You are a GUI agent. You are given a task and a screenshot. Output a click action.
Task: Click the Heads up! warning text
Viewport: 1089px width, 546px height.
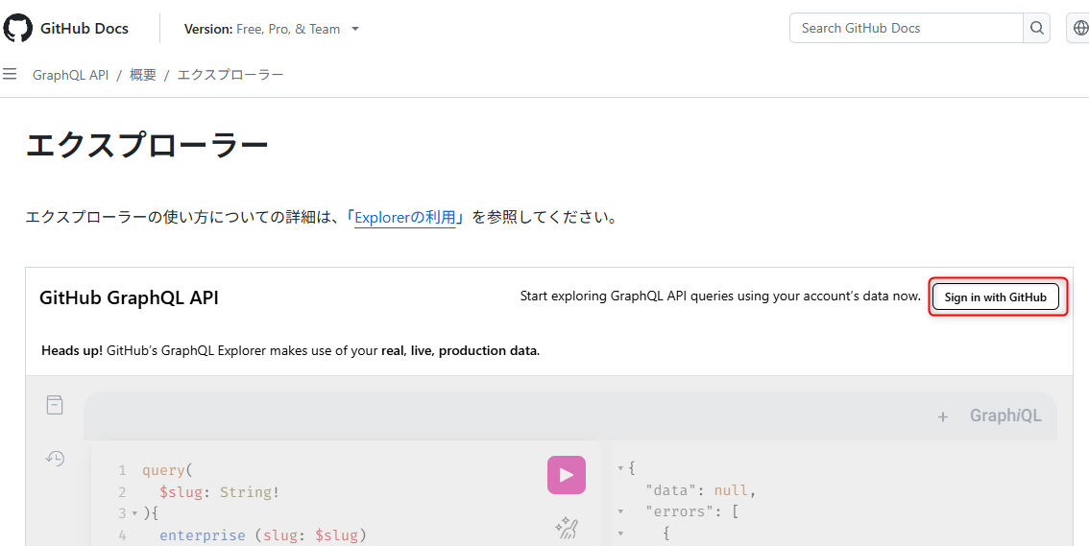pyautogui.click(x=290, y=350)
